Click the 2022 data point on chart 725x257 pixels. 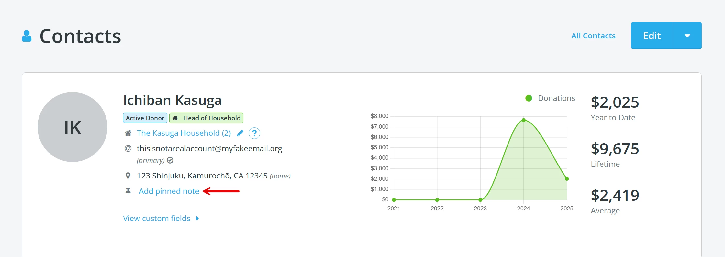(437, 200)
